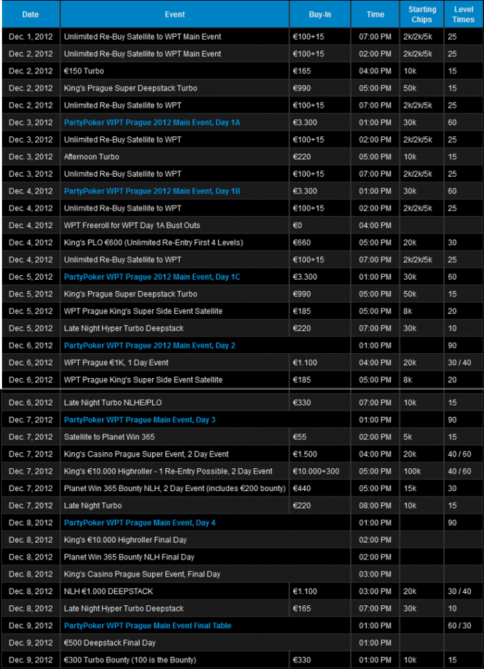Click the Level Times column header
This screenshot has width=484, height=669.
[x=463, y=15]
